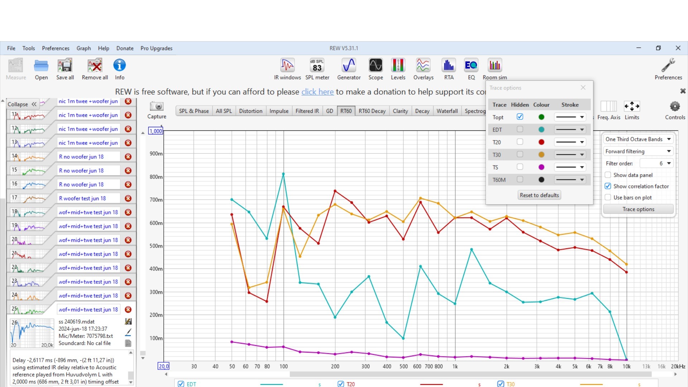This screenshot has height=387, width=688.
Task: Toggle Hidden checkbox for EDT trace
Action: click(x=520, y=129)
